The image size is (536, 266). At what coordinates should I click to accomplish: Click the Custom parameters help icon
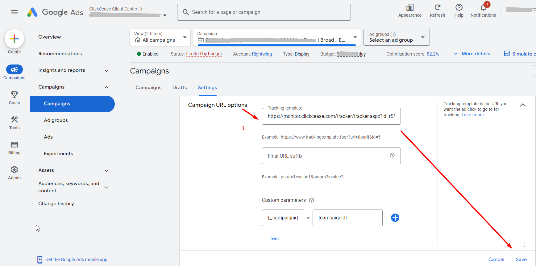311,200
